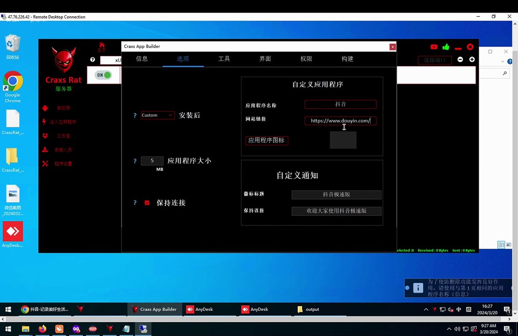This screenshot has width=518, height=336.
Task: Open Craxs App Builder taskbar button
Action: point(155,309)
